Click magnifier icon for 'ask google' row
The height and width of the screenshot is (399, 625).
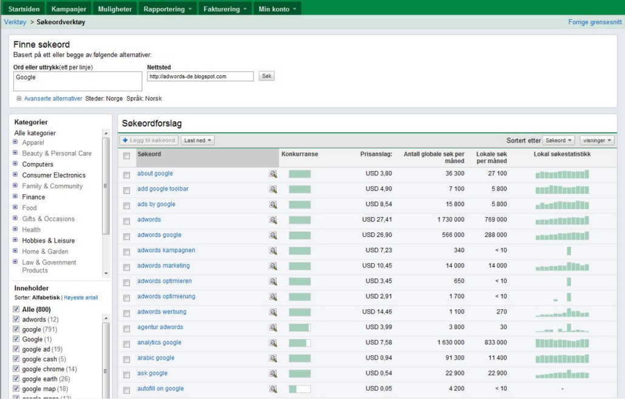[x=273, y=374]
